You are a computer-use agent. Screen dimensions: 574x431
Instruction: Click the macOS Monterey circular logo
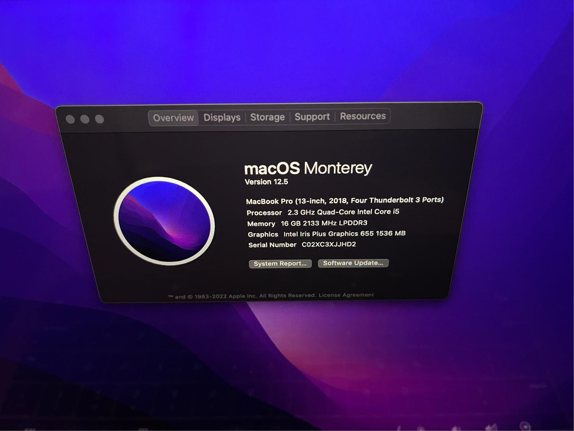pyautogui.click(x=164, y=221)
